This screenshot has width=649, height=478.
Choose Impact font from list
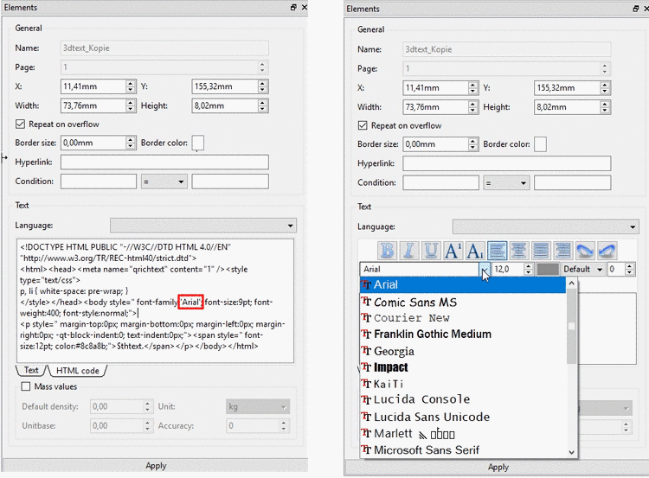point(463,367)
